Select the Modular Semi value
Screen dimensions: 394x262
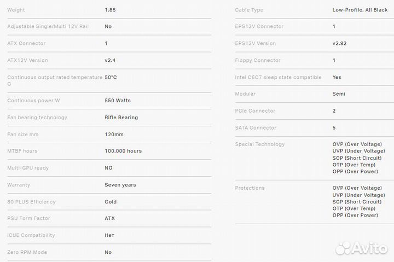point(339,94)
